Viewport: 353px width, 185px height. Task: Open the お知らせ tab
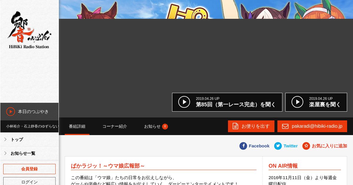tap(156, 126)
